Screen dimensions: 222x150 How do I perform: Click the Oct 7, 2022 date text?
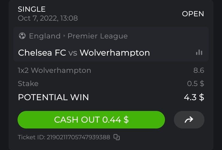[48, 18]
